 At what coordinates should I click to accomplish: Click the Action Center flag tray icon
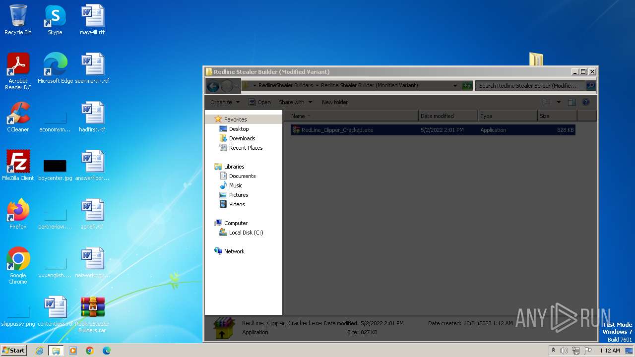pyautogui.click(x=588, y=351)
